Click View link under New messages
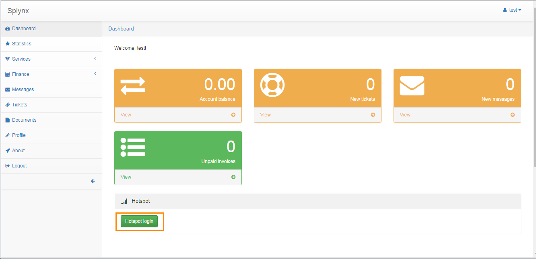This screenshot has height=259, width=536. (405, 115)
